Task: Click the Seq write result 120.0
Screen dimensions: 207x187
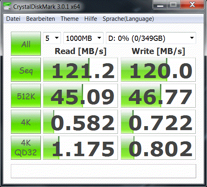Action: (x=158, y=70)
